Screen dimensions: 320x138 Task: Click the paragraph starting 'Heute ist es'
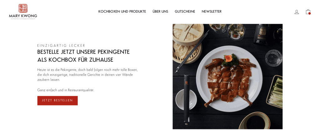click(x=87, y=75)
